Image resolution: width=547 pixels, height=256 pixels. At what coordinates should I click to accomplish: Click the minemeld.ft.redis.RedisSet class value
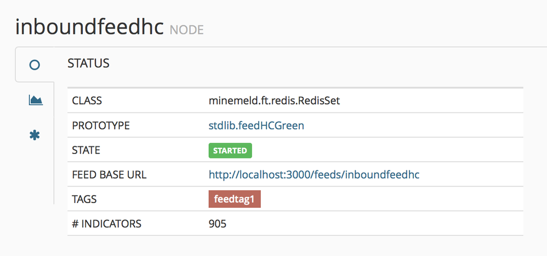coord(275,101)
